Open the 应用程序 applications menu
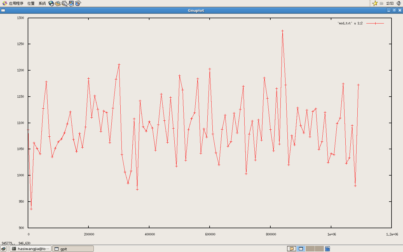Screen dimensions: 403x252 tap(13, 3)
